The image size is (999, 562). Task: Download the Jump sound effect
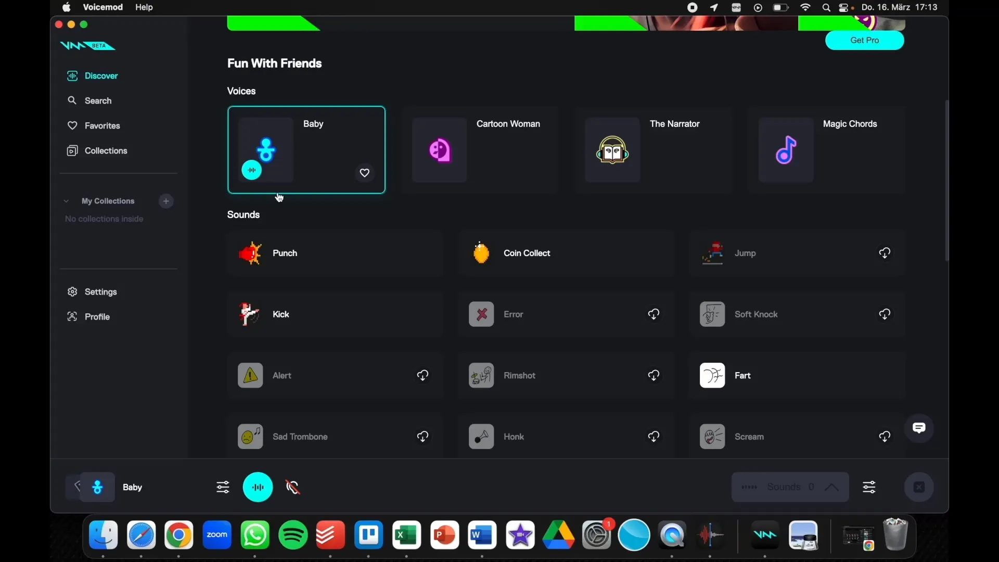[885, 252]
